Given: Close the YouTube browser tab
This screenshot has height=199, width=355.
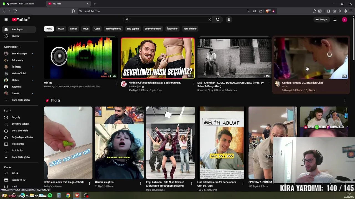Looking at the screenshot, I should click(x=88, y=4).
